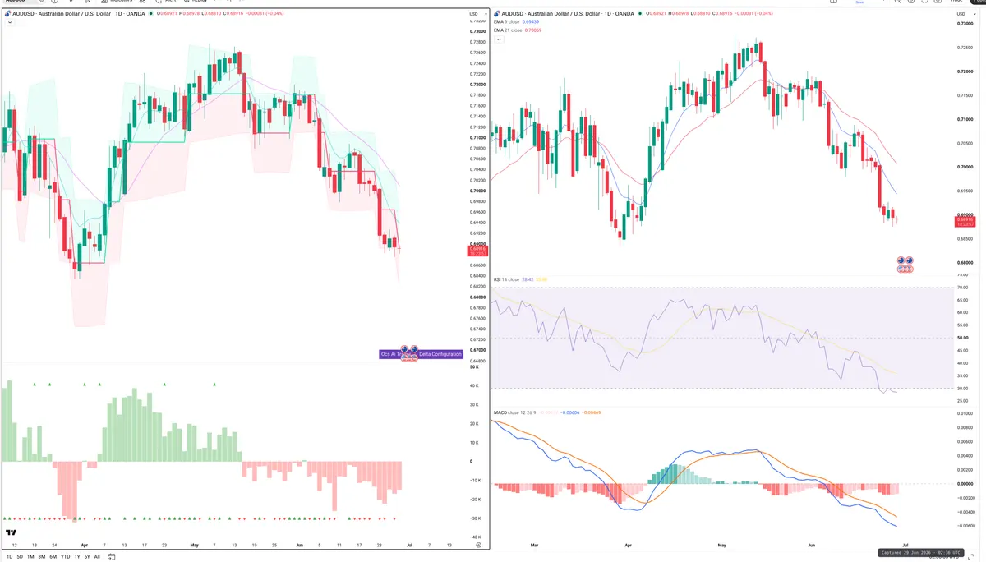Click -0.00600 on the MACD axis

tap(965, 526)
